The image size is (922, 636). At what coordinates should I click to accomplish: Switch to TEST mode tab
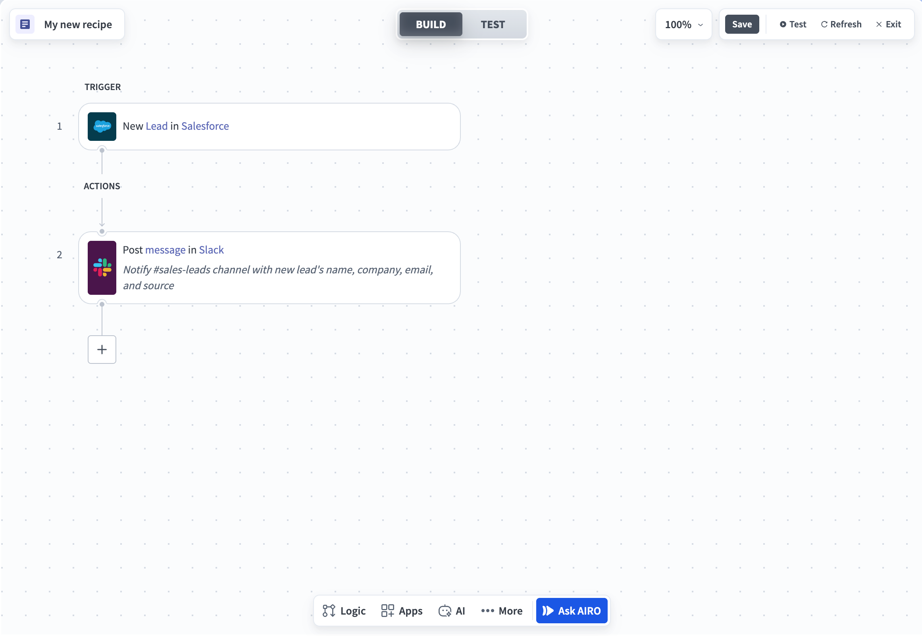493,24
